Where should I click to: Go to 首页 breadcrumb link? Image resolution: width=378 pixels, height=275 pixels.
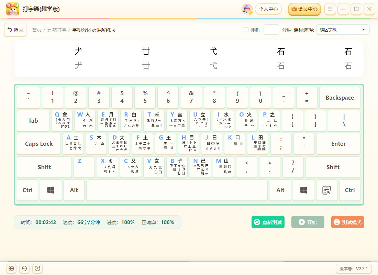click(37, 30)
